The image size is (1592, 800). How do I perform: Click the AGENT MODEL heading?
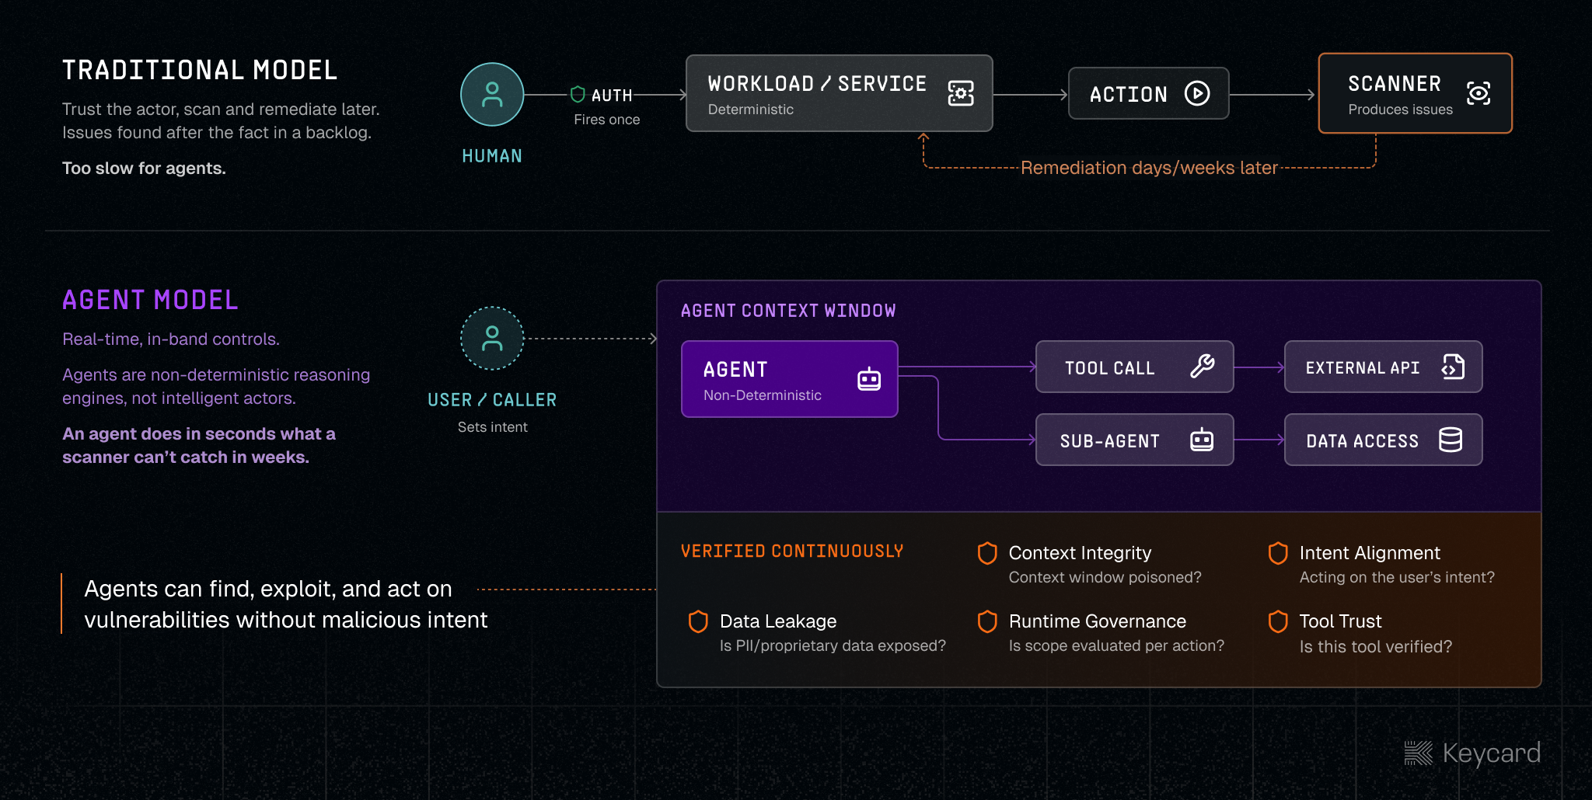tap(150, 300)
